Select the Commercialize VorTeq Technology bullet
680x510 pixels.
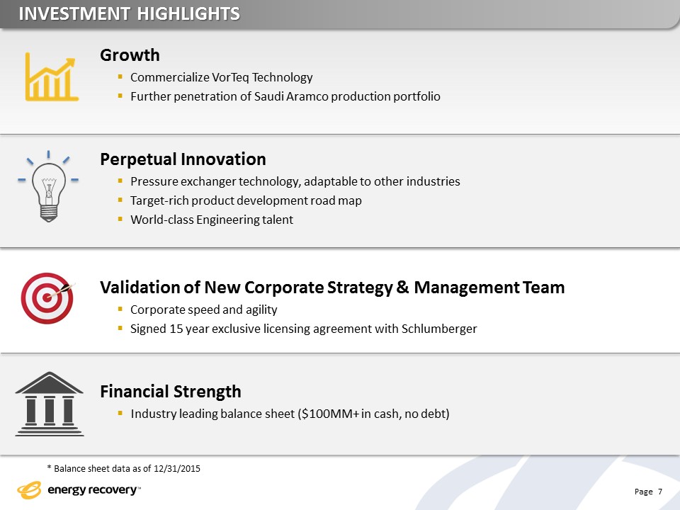tap(221, 77)
